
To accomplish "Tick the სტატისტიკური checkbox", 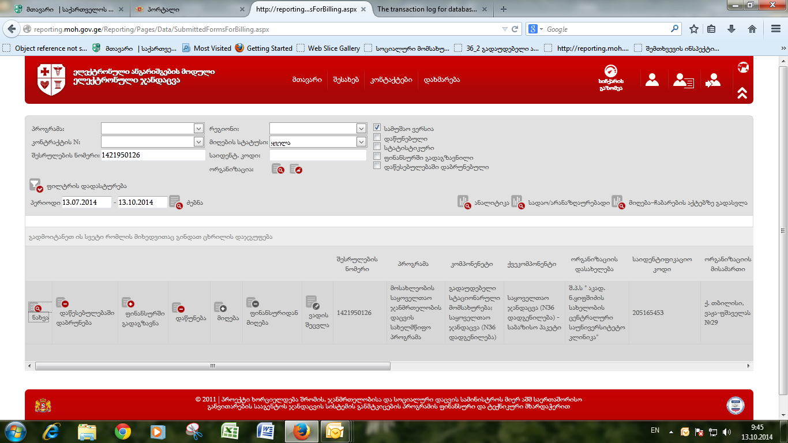I will (x=377, y=147).
